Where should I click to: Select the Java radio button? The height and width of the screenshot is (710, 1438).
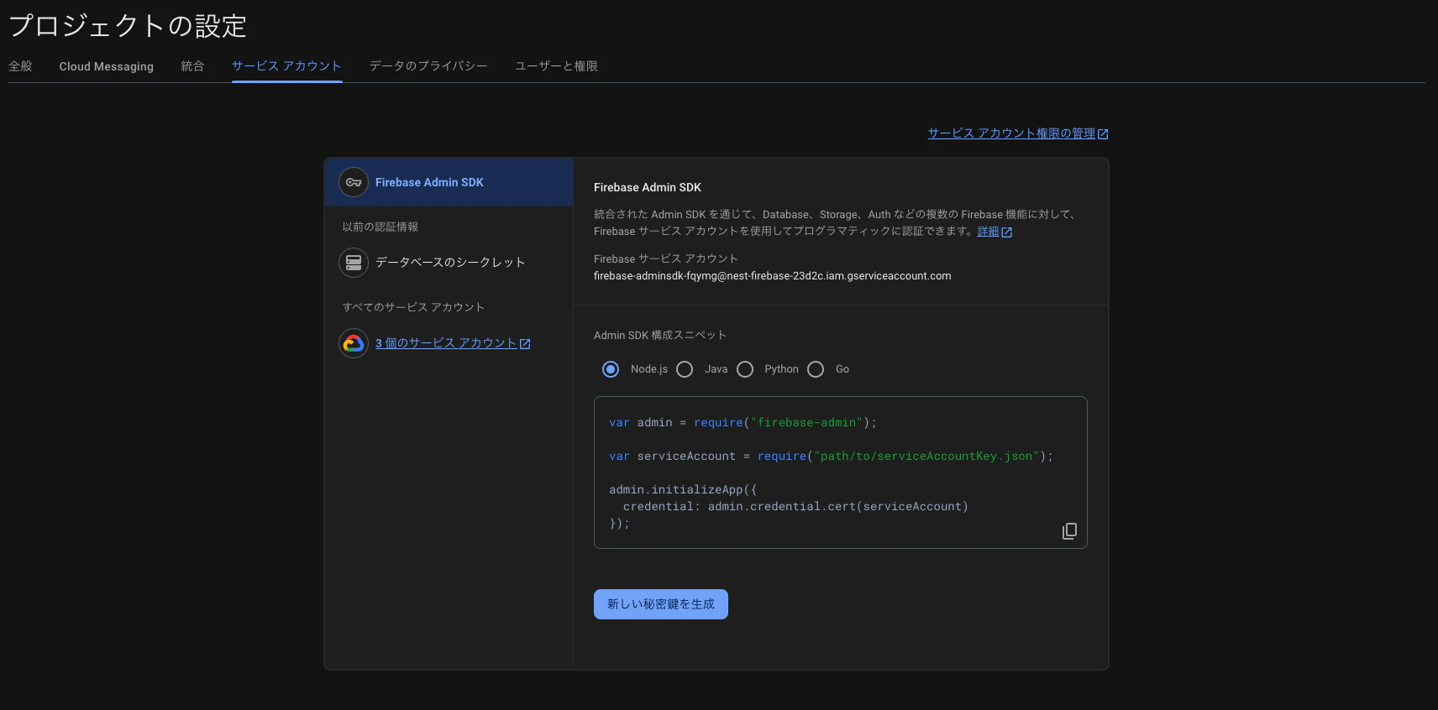tap(685, 369)
